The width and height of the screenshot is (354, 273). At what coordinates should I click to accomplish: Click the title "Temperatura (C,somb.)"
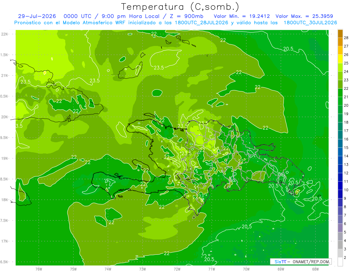(180, 7)
